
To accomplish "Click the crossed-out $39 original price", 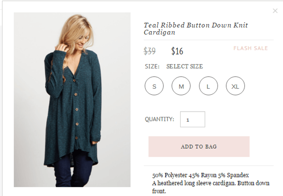I will [150, 51].
